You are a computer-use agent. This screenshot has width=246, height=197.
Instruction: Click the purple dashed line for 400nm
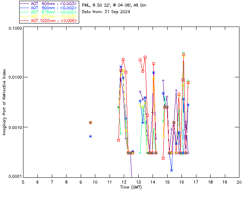[x=25, y=3]
